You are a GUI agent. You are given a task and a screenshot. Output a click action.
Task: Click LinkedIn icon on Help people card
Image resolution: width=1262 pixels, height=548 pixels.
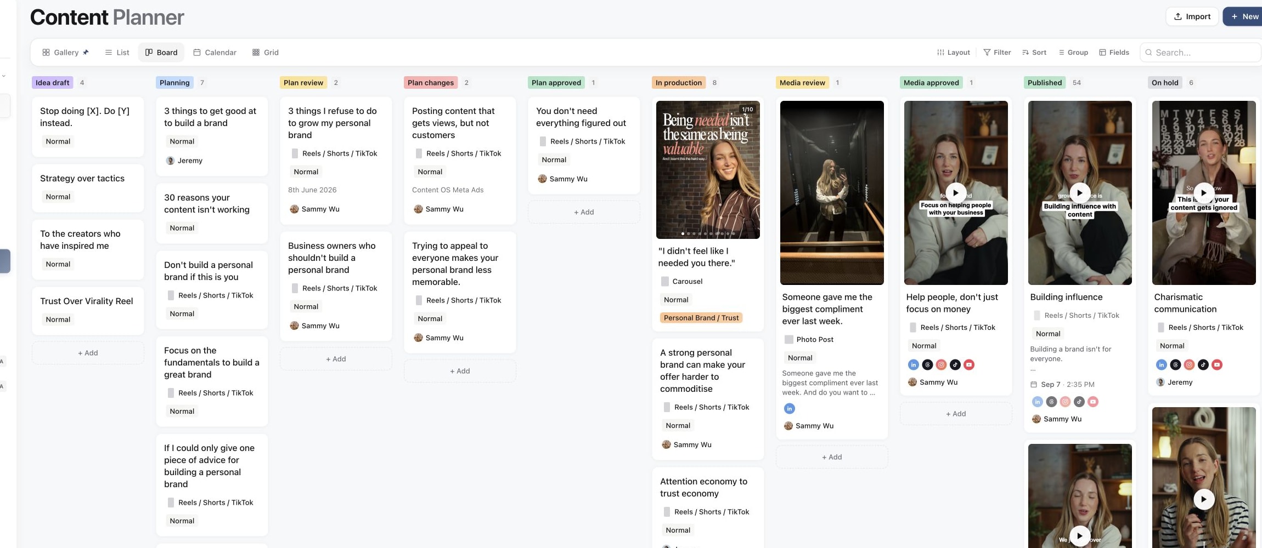pyautogui.click(x=914, y=364)
